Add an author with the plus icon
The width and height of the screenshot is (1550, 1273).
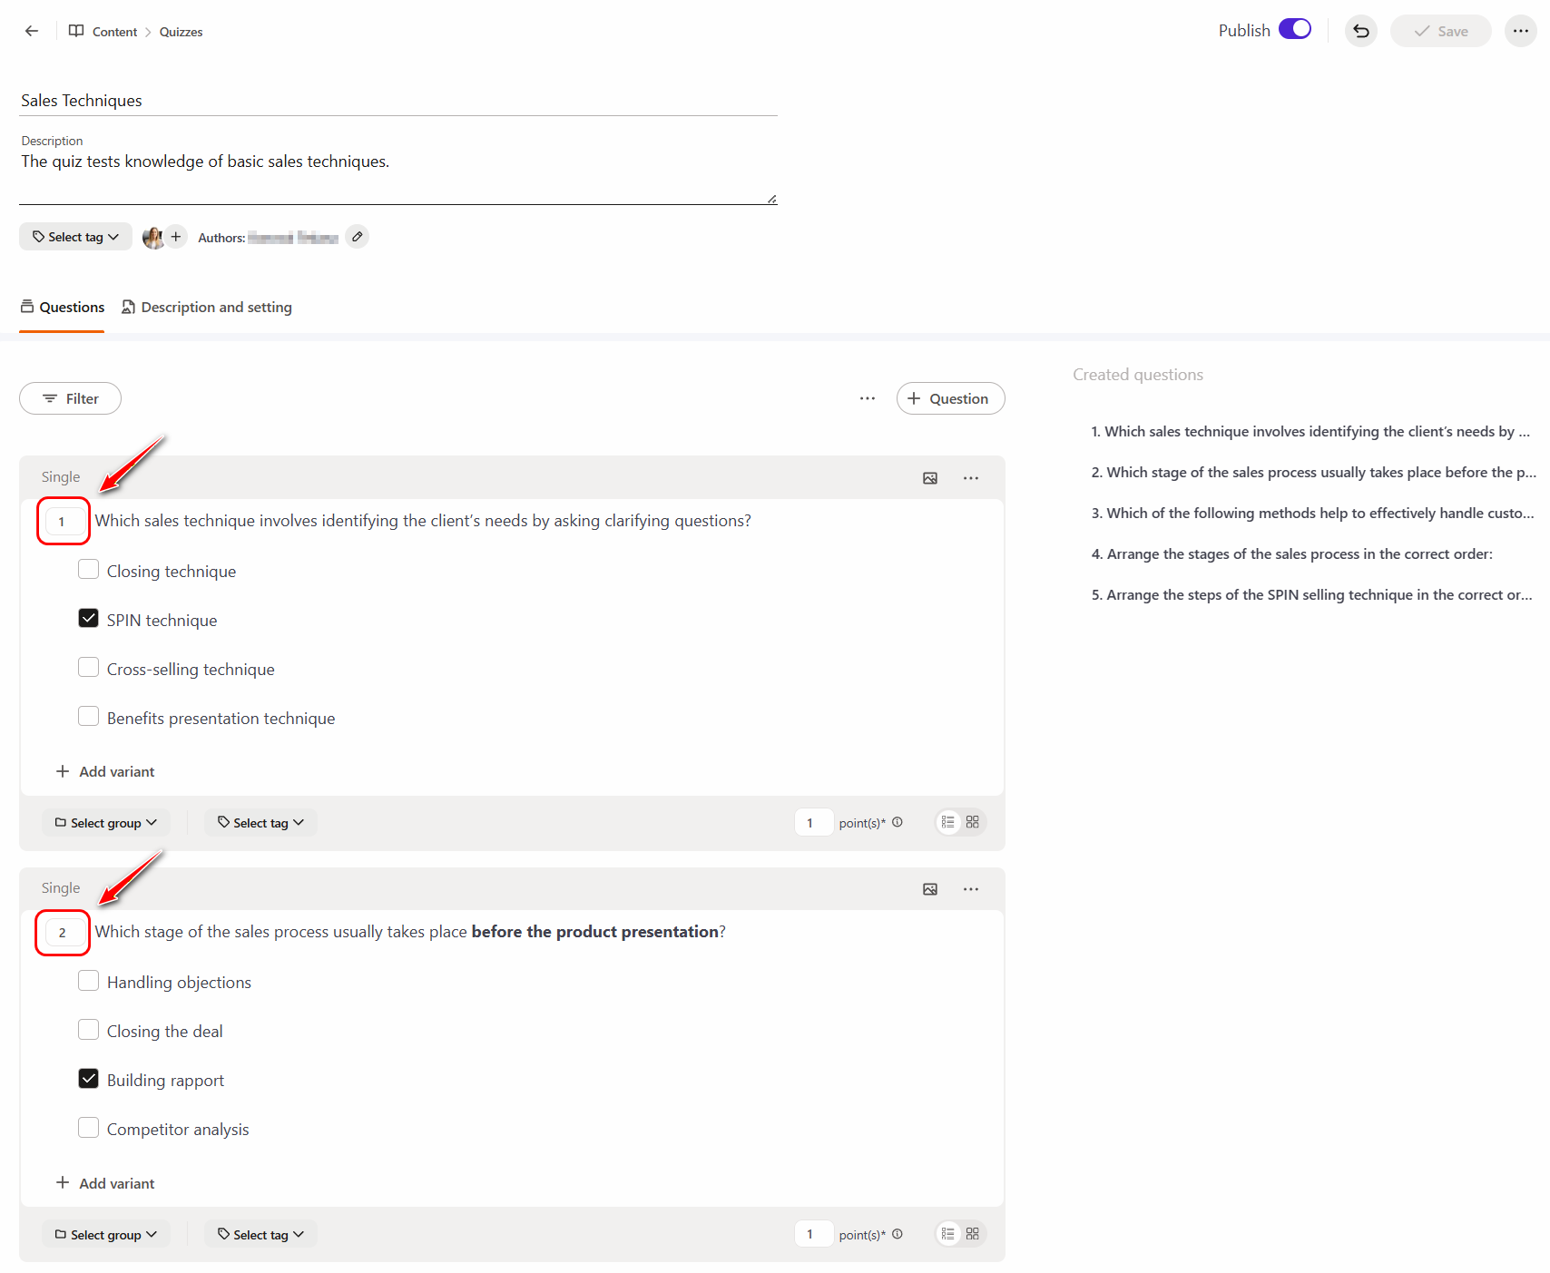pyautogui.click(x=176, y=237)
